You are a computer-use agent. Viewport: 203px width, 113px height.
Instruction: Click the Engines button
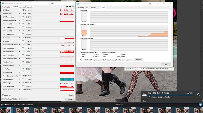pos(139,60)
